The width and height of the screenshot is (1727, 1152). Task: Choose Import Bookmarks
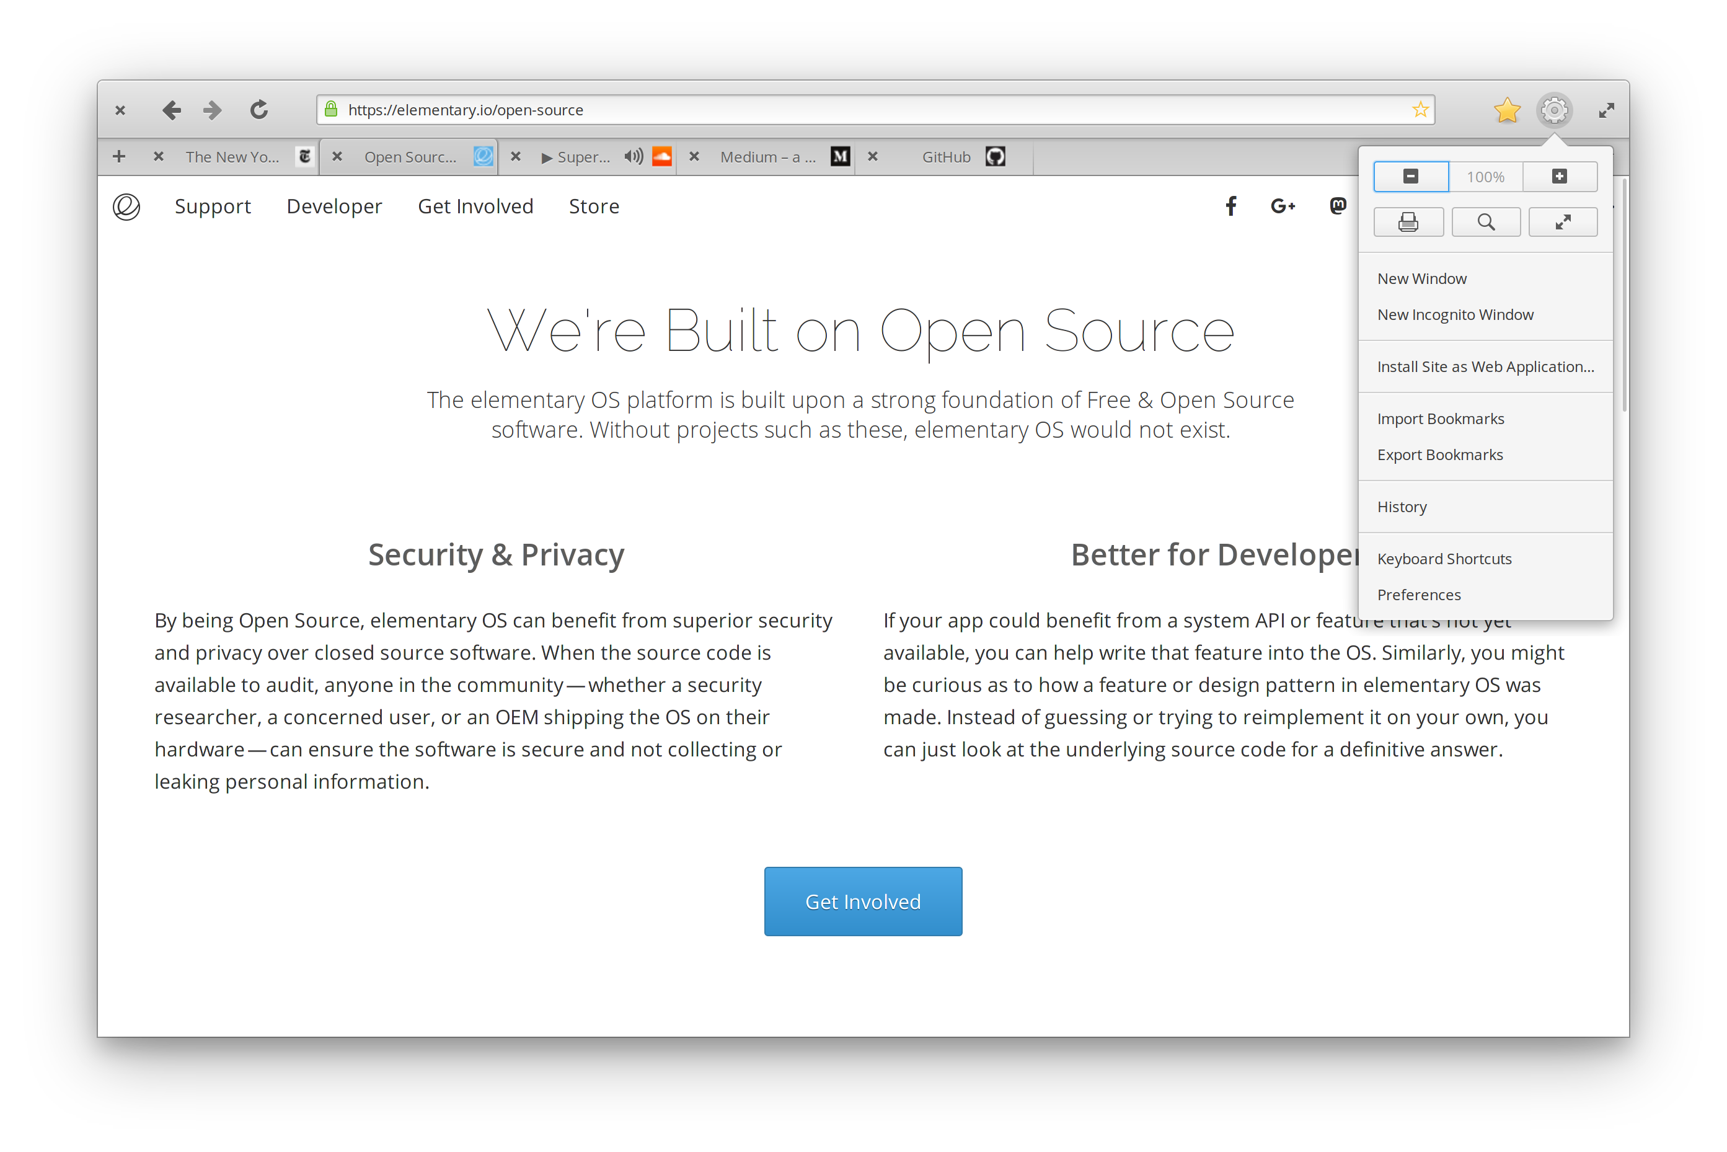tap(1485, 419)
